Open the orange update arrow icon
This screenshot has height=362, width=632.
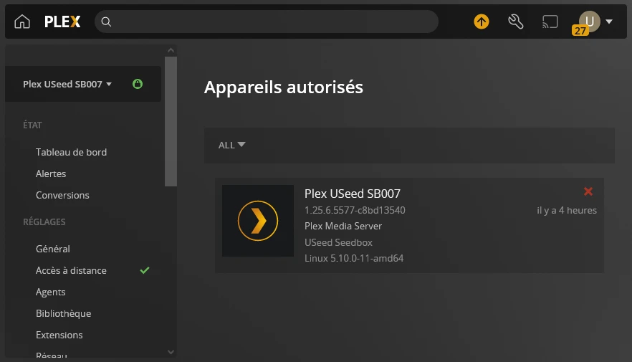(482, 22)
